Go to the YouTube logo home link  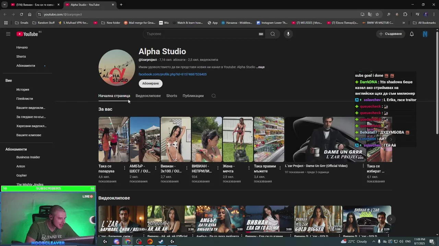pos(27,34)
